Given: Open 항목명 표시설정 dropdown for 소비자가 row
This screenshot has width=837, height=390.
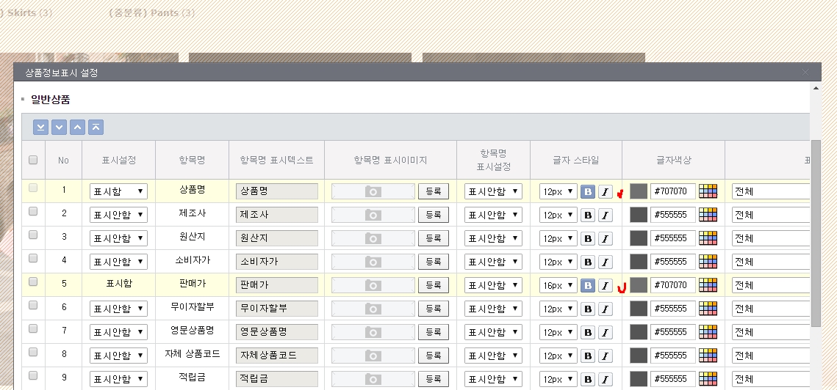Looking at the screenshot, I should point(493,262).
